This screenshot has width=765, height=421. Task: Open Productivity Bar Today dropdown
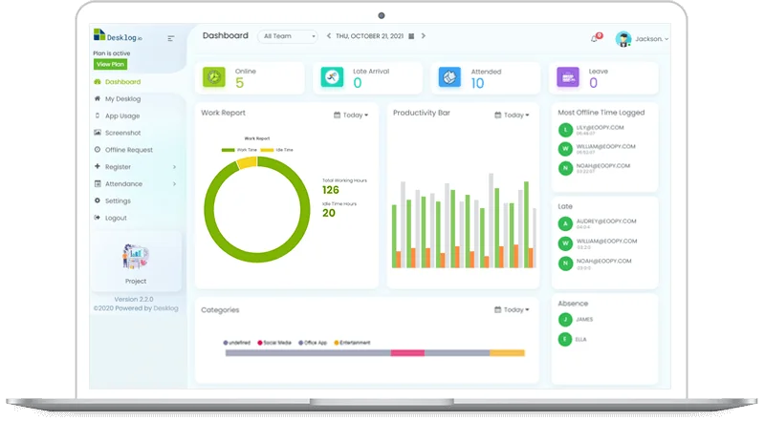coord(512,115)
